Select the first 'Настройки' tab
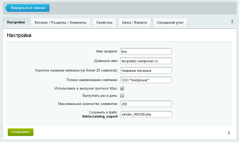The width and height of the screenshot is (239, 142). (16, 22)
